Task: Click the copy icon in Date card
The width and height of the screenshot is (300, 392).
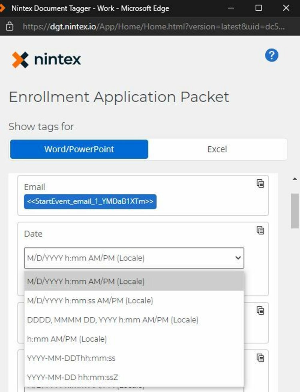Action: pos(260,230)
